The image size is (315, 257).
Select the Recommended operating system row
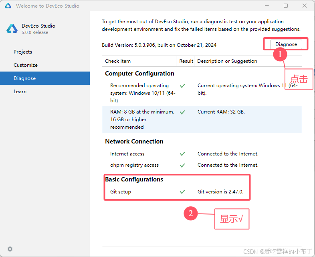202,93
